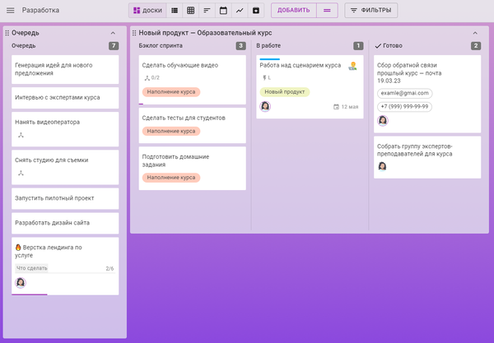Click the exam1le@gmai.com email chip
Image resolution: width=494 pixels, height=343 pixels.
404,93
